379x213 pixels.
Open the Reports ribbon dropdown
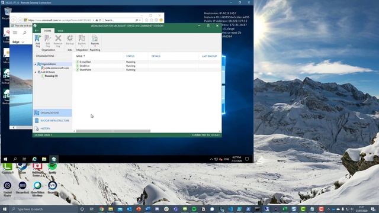(95, 41)
